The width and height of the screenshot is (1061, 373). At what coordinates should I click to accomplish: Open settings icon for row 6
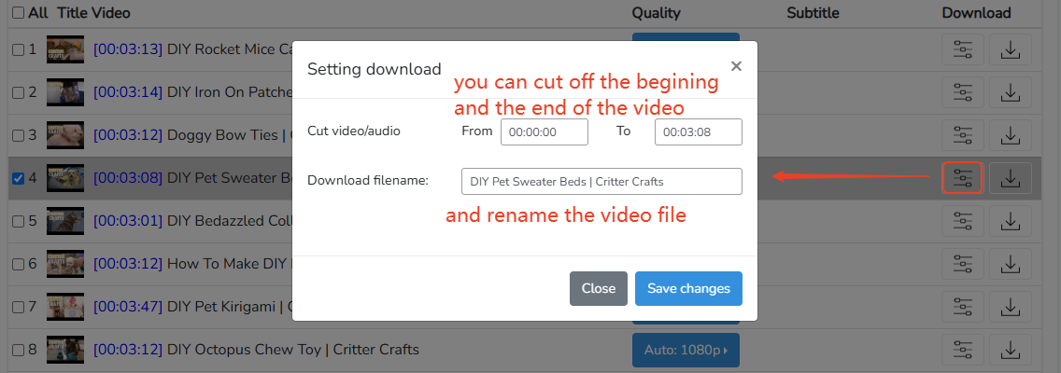click(x=962, y=264)
